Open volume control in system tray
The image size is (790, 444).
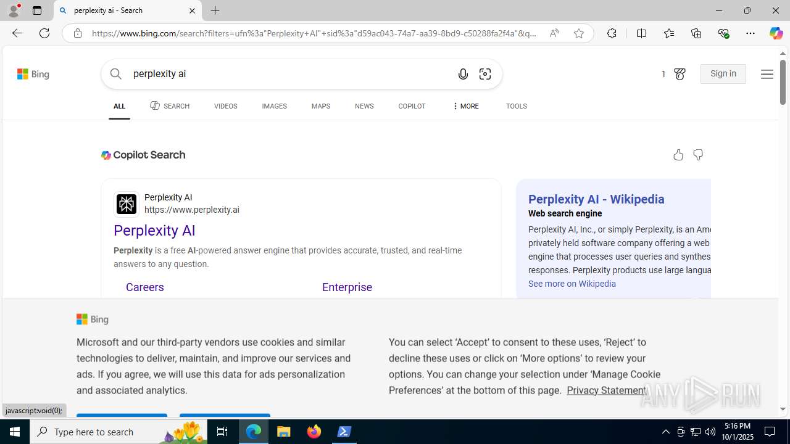[x=710, y=432]
